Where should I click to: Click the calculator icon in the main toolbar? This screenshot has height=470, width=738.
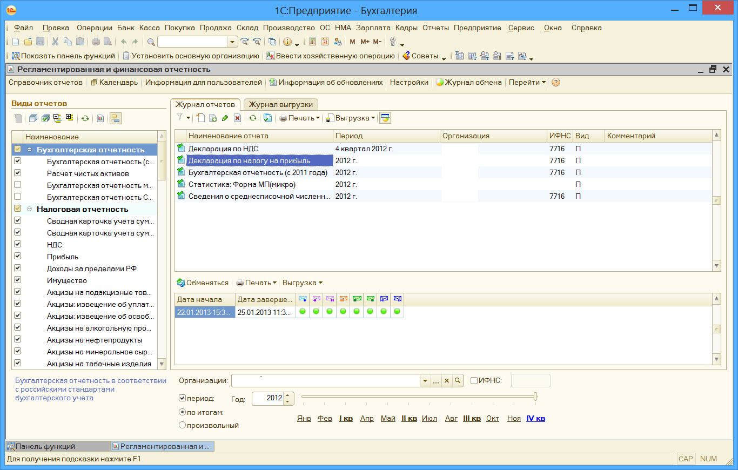click(313, 42)
